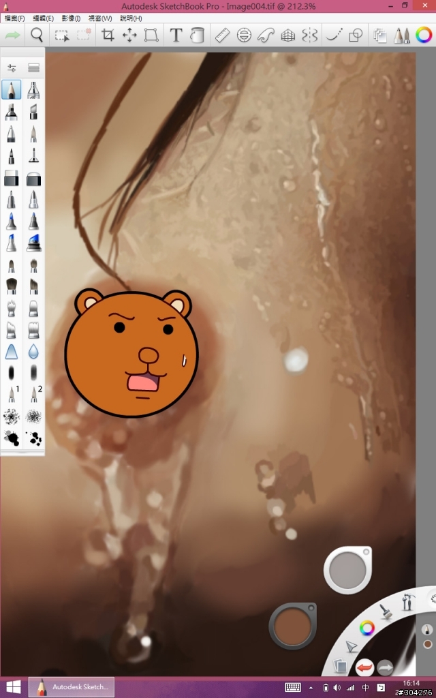Select the large ink splatter brush
Screen dimensions: 436x698
[x=12, y=438]
